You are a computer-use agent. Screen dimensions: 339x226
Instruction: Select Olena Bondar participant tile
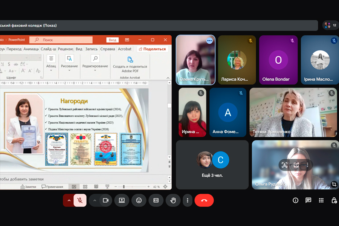pos(278,60)
